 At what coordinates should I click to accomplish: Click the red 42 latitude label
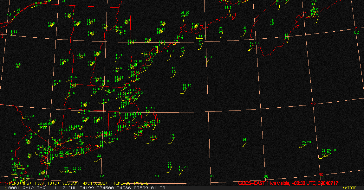click(x=313, y=104)
